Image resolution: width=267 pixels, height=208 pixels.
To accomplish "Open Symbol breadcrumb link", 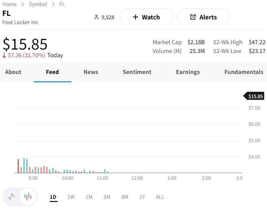I will (38, 4).
